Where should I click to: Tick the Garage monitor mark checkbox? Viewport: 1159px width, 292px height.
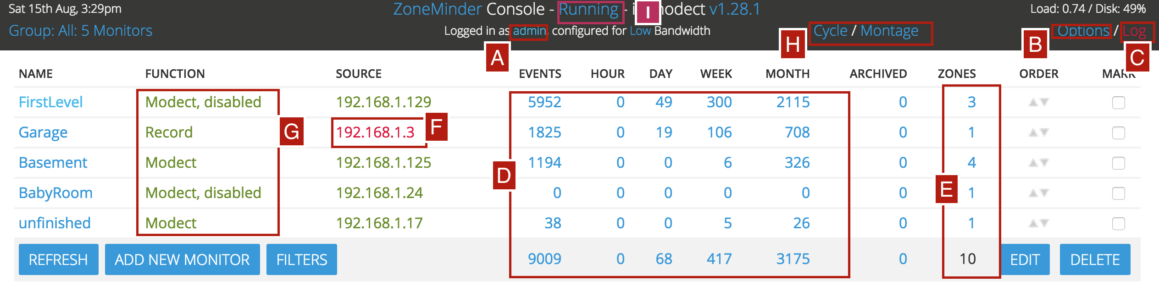coord(1119,133)
